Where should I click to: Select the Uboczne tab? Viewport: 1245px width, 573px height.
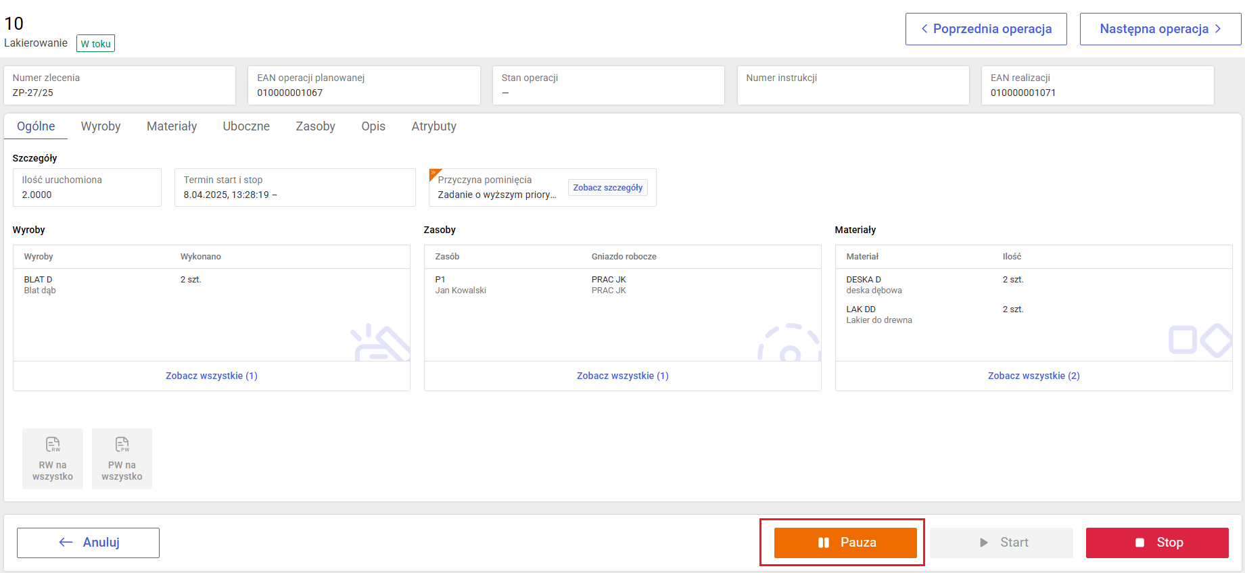pos(246,126)
